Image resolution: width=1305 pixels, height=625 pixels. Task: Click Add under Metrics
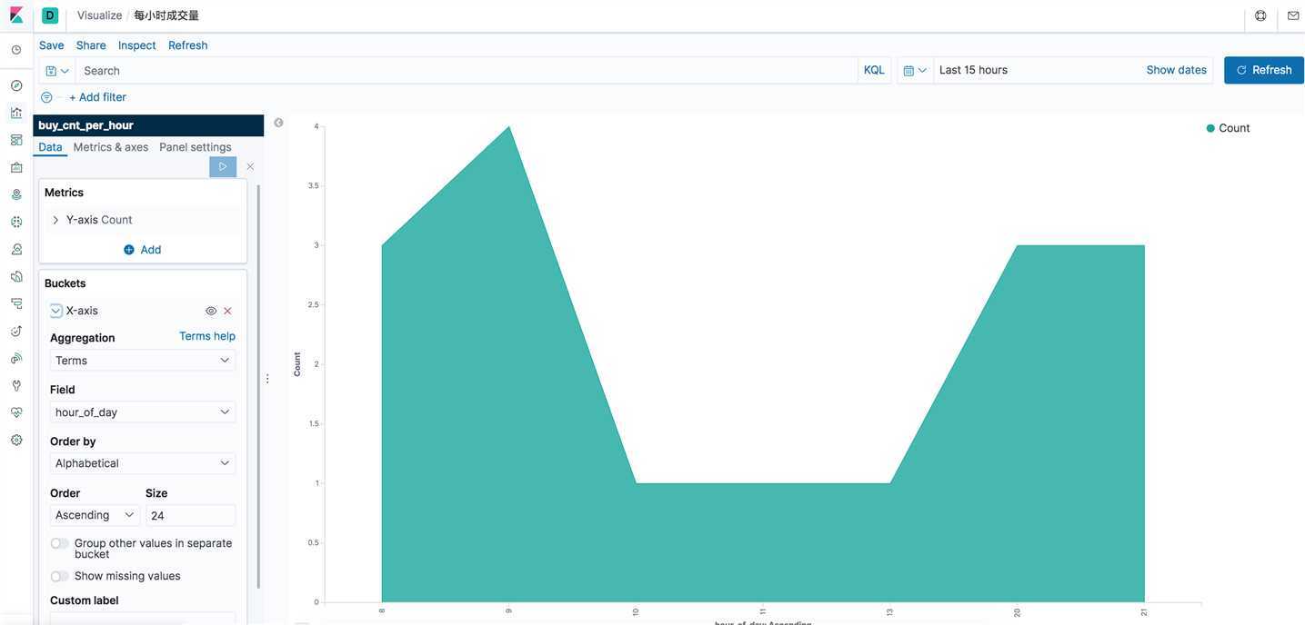tap(143, 250)
